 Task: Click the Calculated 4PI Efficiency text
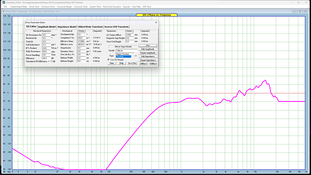[41, 61]
